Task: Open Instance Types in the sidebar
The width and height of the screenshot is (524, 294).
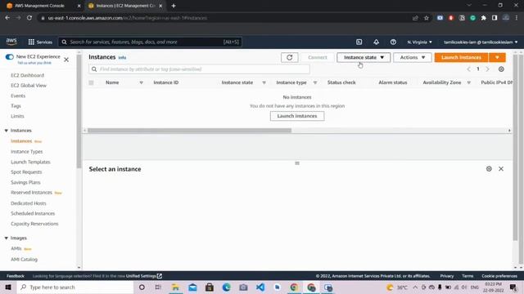Action: click(27, 152)
